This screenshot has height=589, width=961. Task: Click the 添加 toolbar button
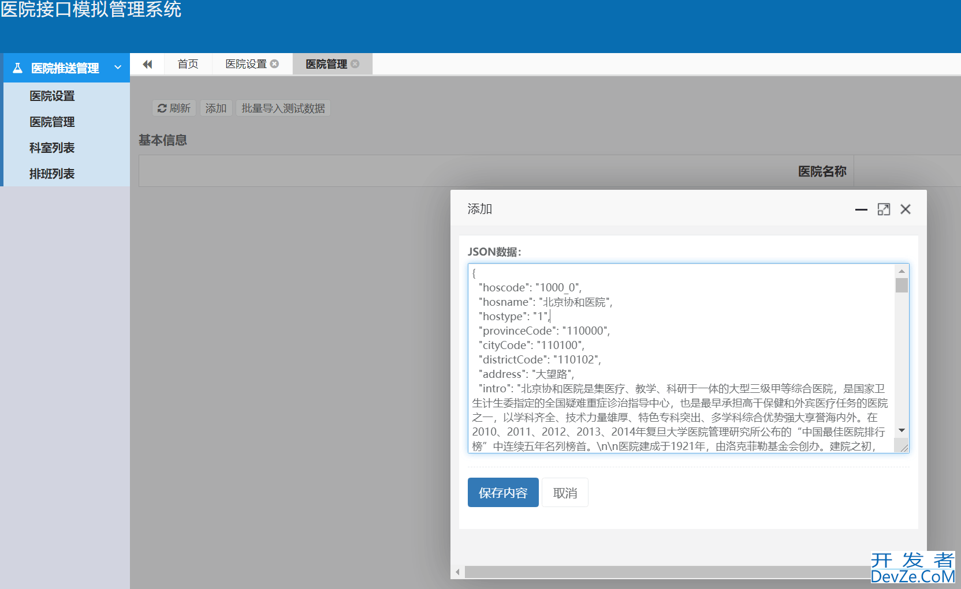point(216,108)
